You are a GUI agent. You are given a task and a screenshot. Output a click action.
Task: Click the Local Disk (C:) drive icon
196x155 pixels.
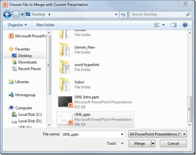[x=14, y=114]
